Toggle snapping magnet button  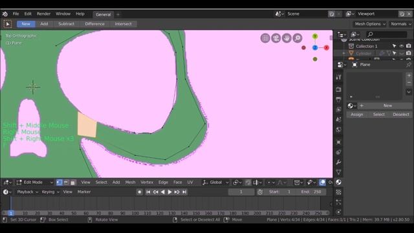[248, 183]
